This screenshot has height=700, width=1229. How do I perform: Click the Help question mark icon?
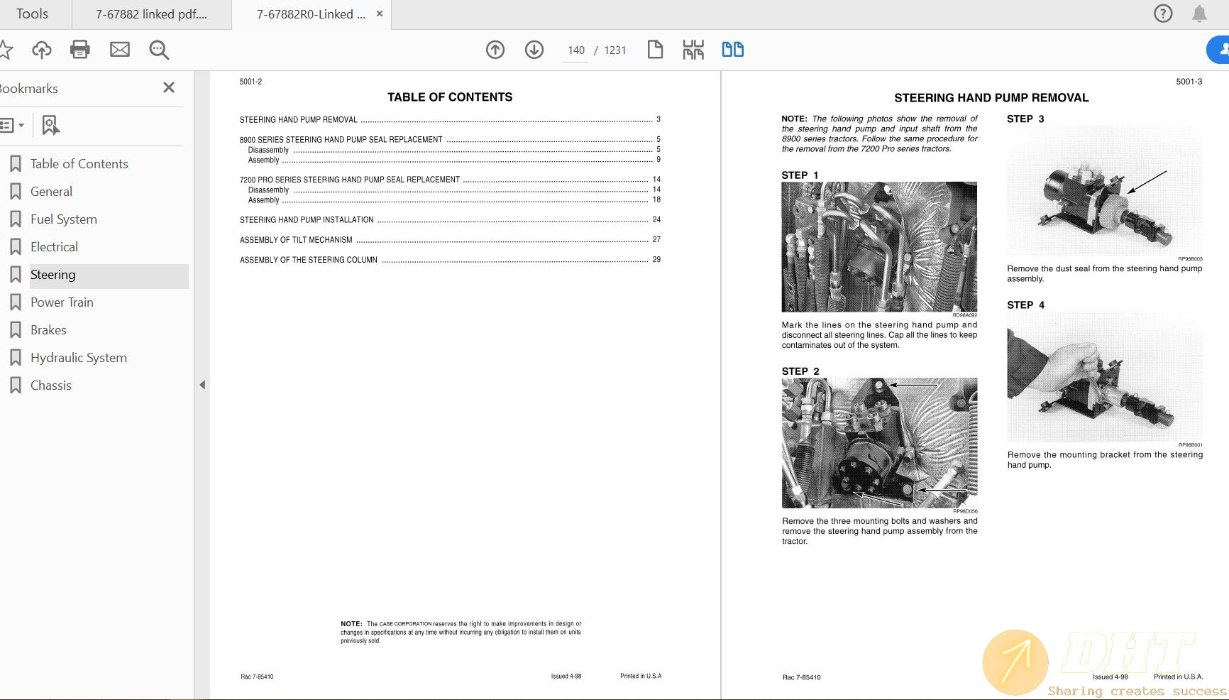pos(1163,13)
